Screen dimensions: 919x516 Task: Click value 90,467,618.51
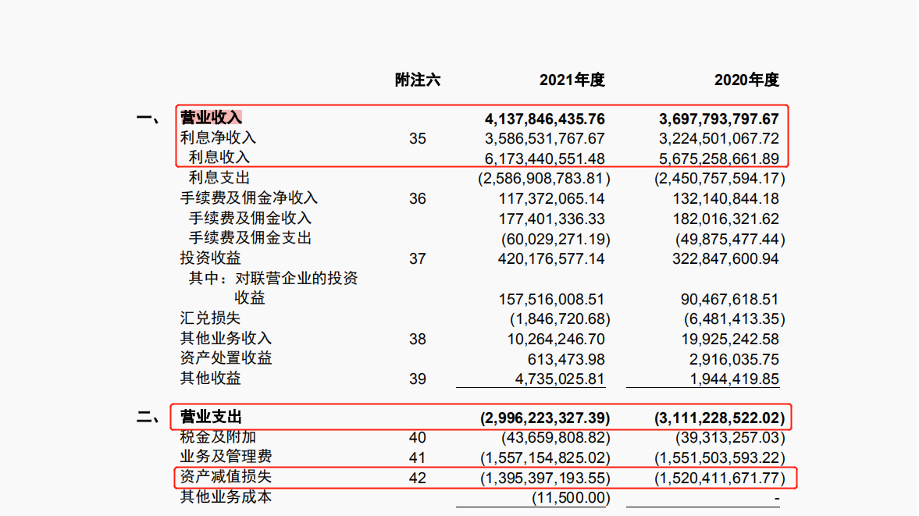click(x=730, y=299)
